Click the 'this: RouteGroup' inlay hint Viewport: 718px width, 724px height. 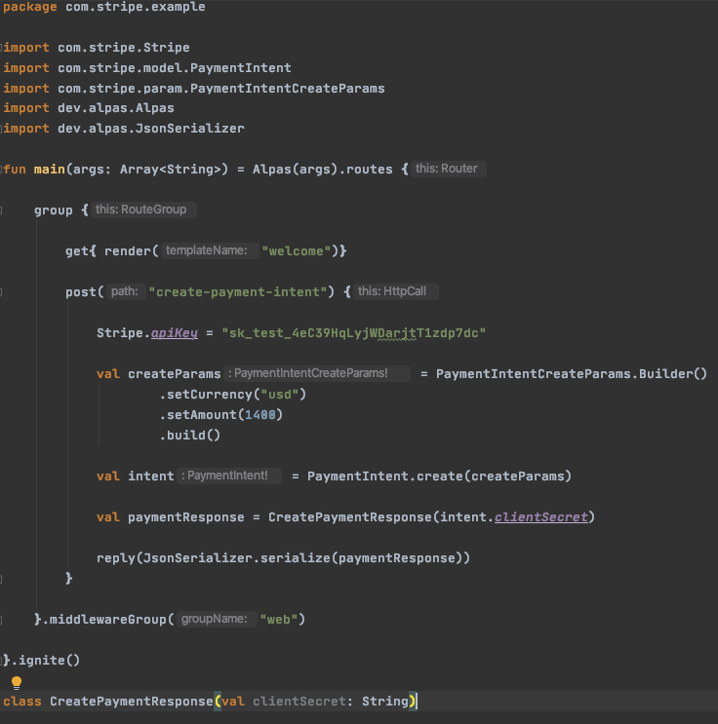click(x=141, y=210)
